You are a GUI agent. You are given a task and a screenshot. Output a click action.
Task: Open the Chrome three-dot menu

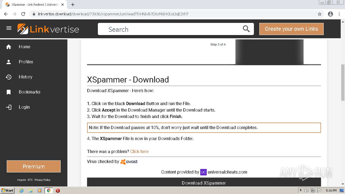(x=339, y=14)
